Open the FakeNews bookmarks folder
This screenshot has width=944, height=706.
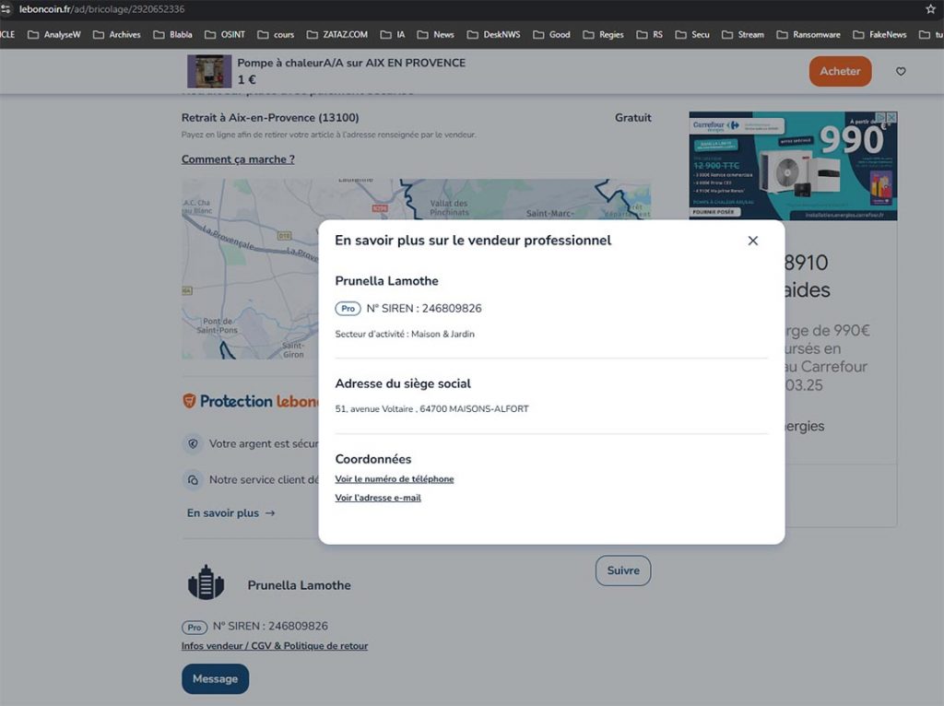tap(879, 35)
